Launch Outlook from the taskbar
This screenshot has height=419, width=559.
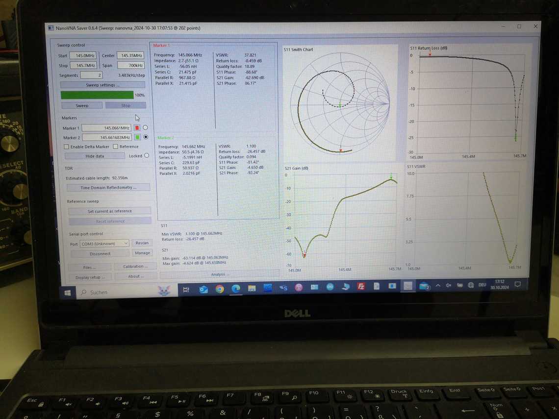pyautogui.click(x=203, y=289)
